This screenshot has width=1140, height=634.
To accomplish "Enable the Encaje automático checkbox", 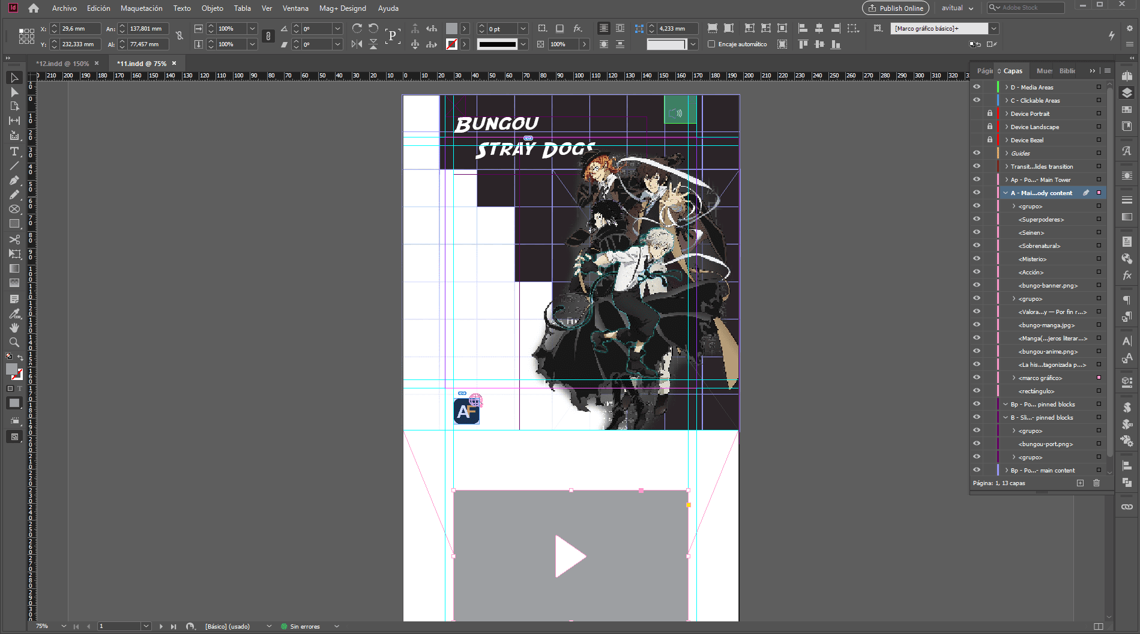I will pos(711,44).
